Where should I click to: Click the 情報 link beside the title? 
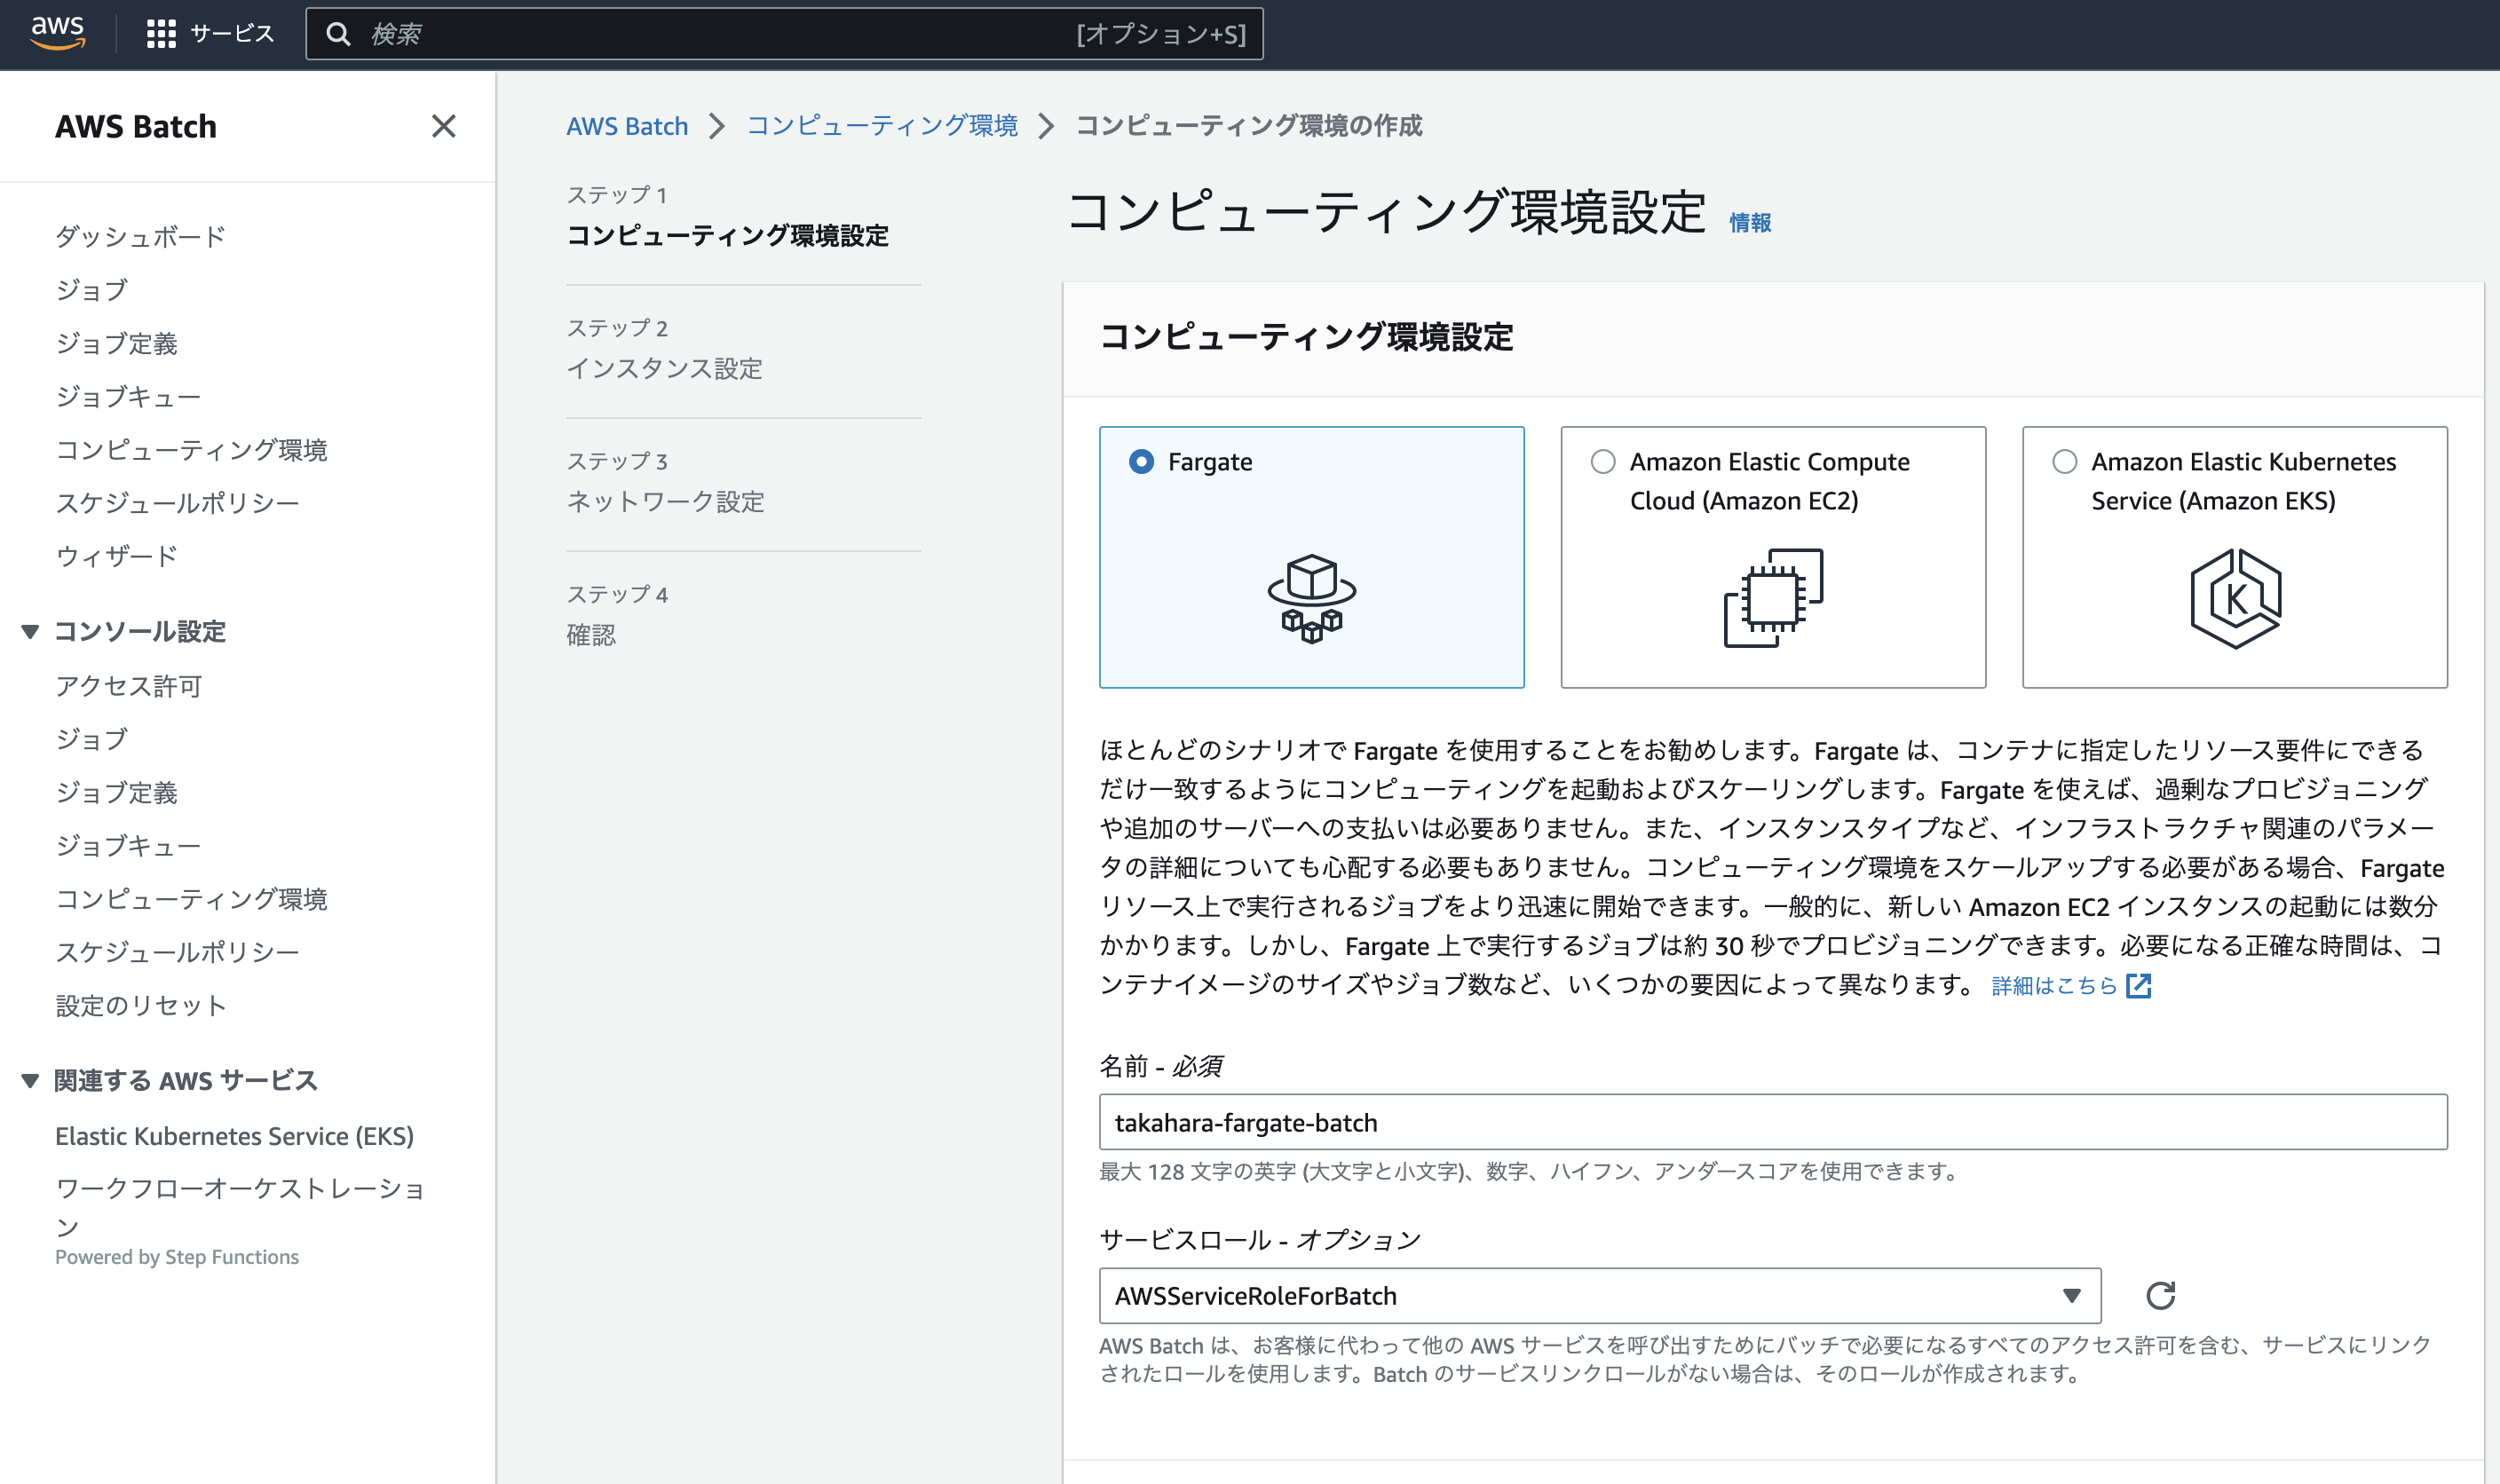click(1750, 223)
